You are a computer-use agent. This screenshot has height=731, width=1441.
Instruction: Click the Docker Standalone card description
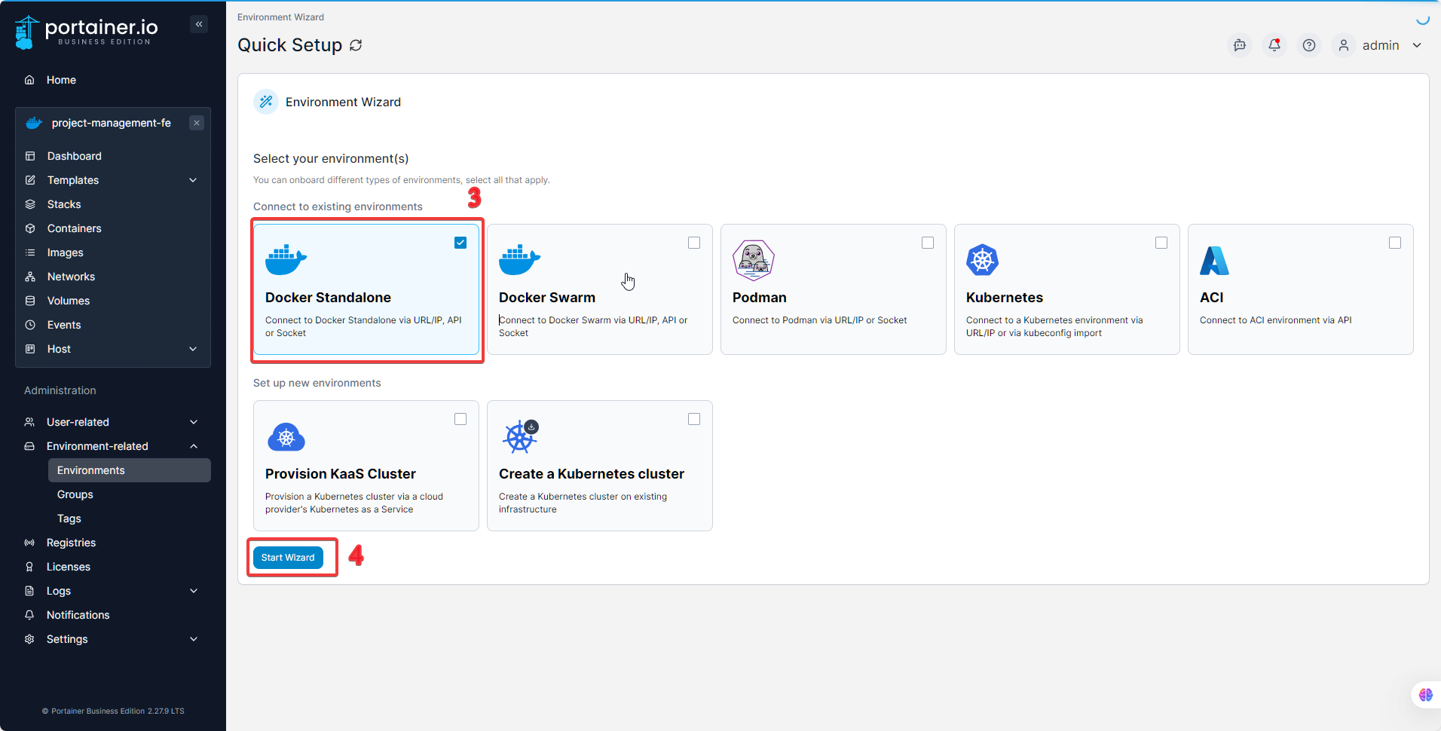363,326
